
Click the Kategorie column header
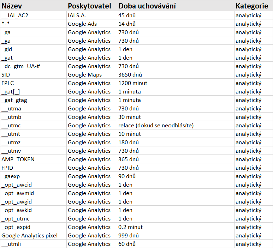252,6
